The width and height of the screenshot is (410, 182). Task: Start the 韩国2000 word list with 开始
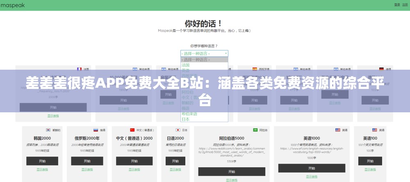pyautogui.click(x=42, y=161)
